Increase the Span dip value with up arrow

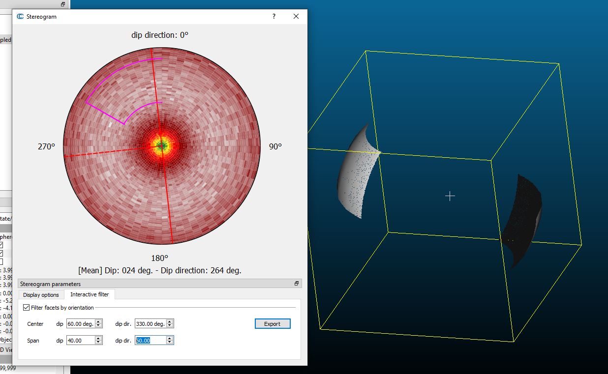99,338
